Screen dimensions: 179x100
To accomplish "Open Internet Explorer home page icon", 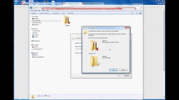I will coord(159,3).
